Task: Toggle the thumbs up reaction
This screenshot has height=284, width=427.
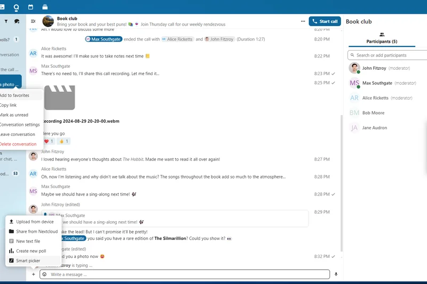Action: [x=64, y=141]
